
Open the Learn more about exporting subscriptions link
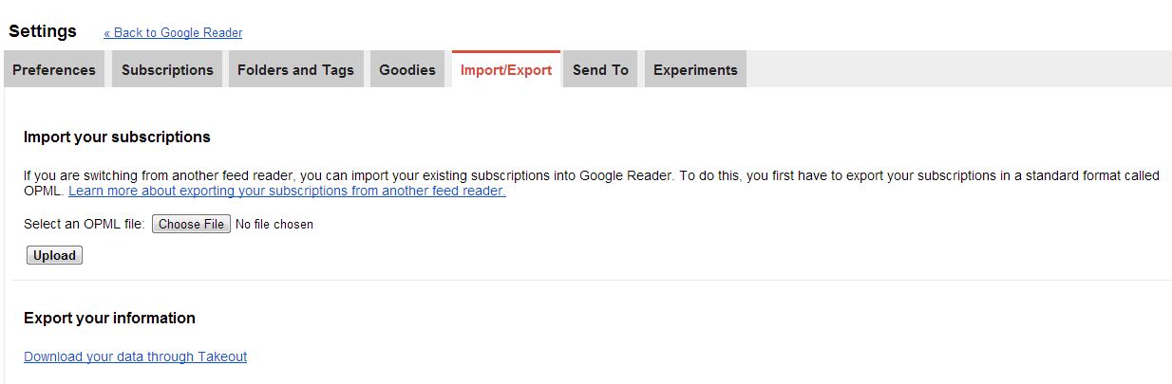287,192
